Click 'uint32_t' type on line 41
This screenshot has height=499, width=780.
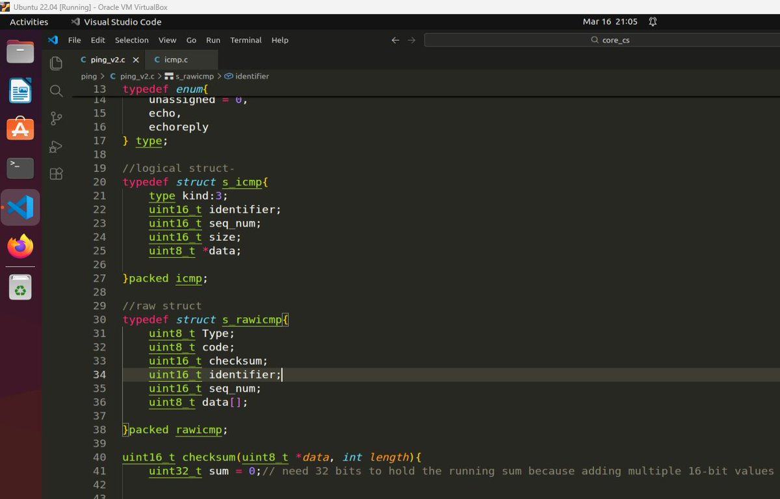(x=175, y=470)
